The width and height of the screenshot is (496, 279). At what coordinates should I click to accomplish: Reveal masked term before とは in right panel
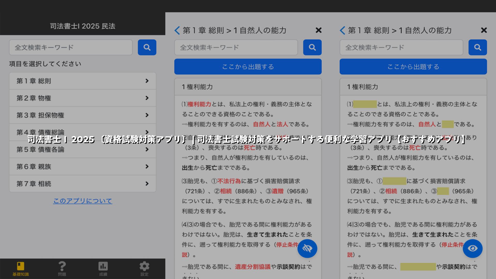coord(365,104)
